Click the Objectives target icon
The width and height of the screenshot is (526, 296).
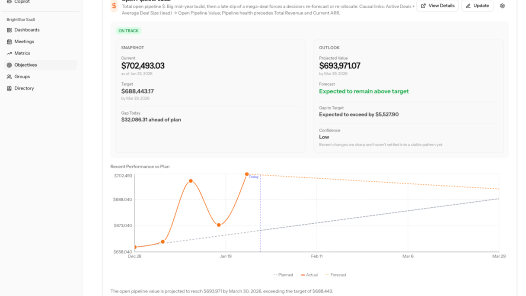tap(10, 65)
